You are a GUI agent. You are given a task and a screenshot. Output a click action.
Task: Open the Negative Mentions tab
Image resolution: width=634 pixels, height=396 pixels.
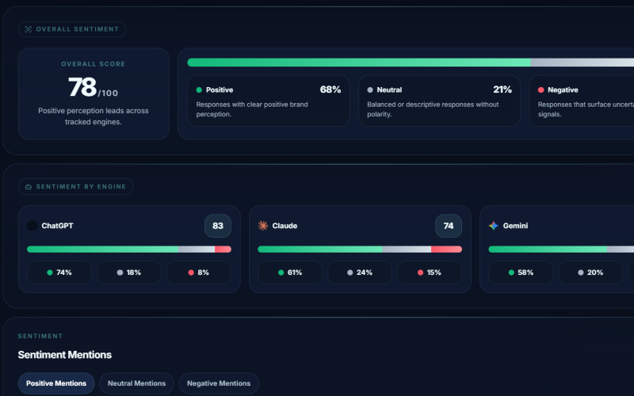click(x=219, y=383)
